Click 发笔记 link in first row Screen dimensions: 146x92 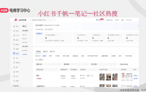pyautogui.click(x=135, y=76)
